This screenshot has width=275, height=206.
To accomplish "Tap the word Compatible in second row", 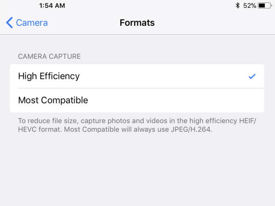I will (x=64, y=100).
